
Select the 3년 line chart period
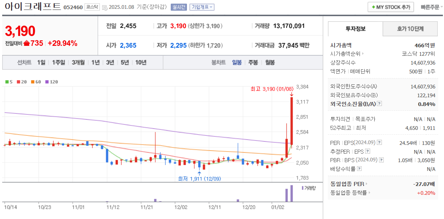110,62
